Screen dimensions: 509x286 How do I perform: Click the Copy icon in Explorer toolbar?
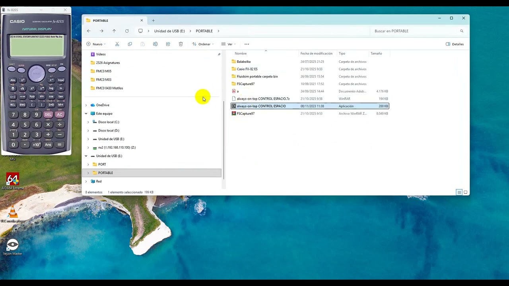point(130,44)
